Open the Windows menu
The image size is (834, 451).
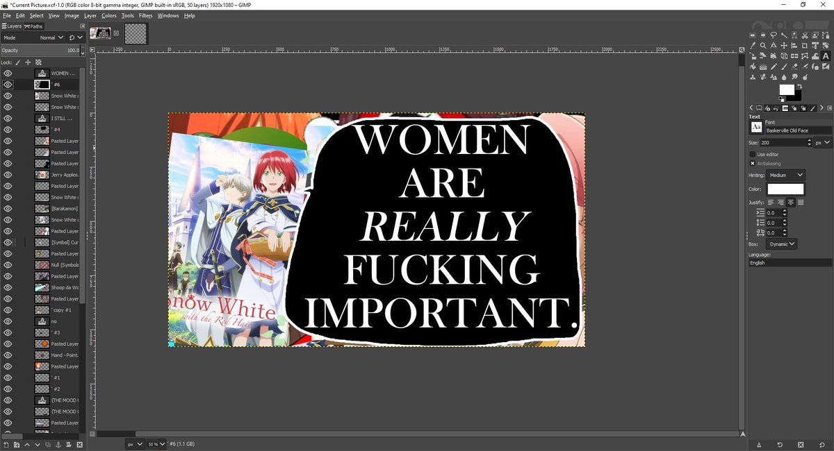point(168,15)
